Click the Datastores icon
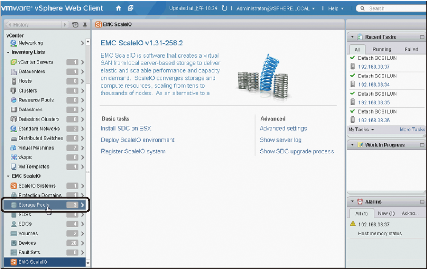The height and width of the screenshot is (270, 428). (x=14, y=110)
